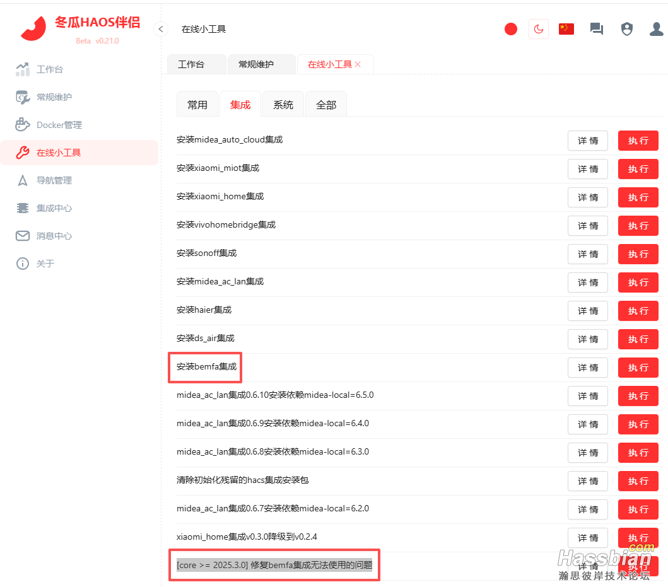This screenshot has height=587, width=668.
Task: Toggle dark mode moon icon
Action: (539, 29)
